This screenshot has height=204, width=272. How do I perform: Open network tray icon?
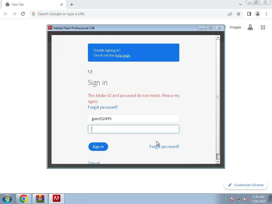(x=239, y=199)
